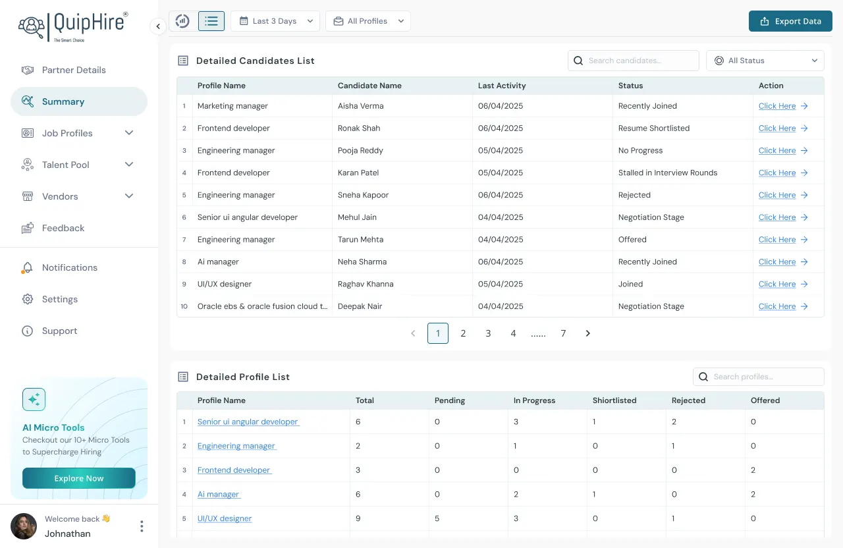This screenshot has height=548, width=843.
Task: Open the All Profiles dropdown
Action: point(368,21)
